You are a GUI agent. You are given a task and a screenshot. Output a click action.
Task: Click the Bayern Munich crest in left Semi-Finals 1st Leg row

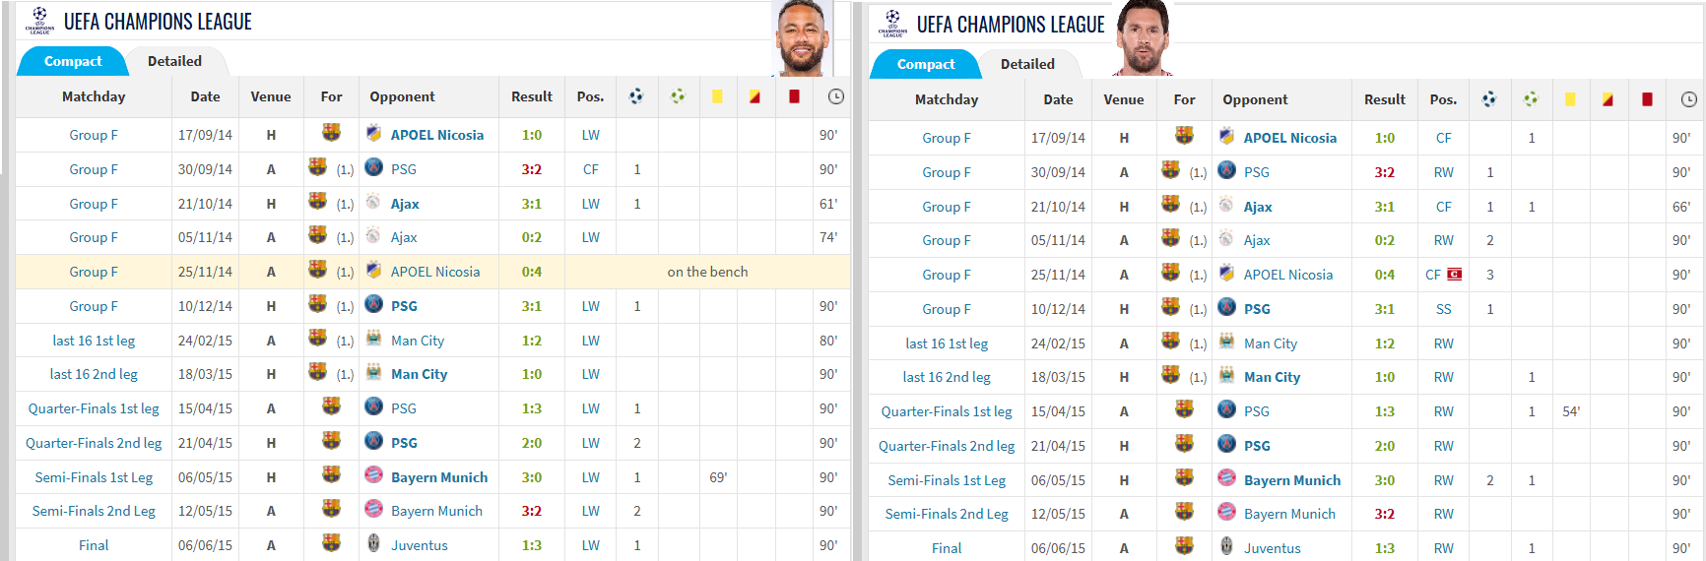pos(373,475)
